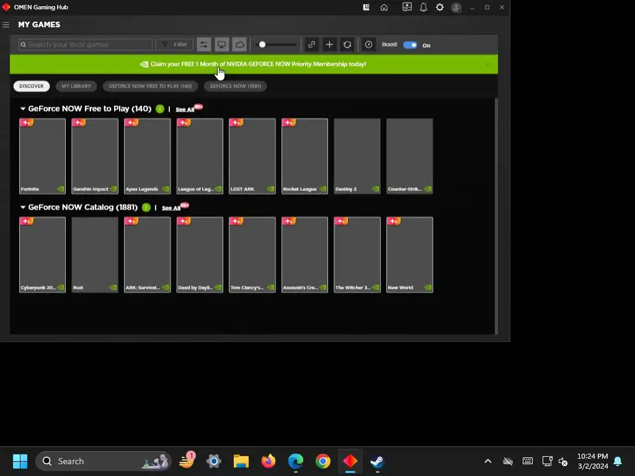Click the link accounts chain icon
The height and width of the screenshot is (476, 635).
click(x=311, y=45)
